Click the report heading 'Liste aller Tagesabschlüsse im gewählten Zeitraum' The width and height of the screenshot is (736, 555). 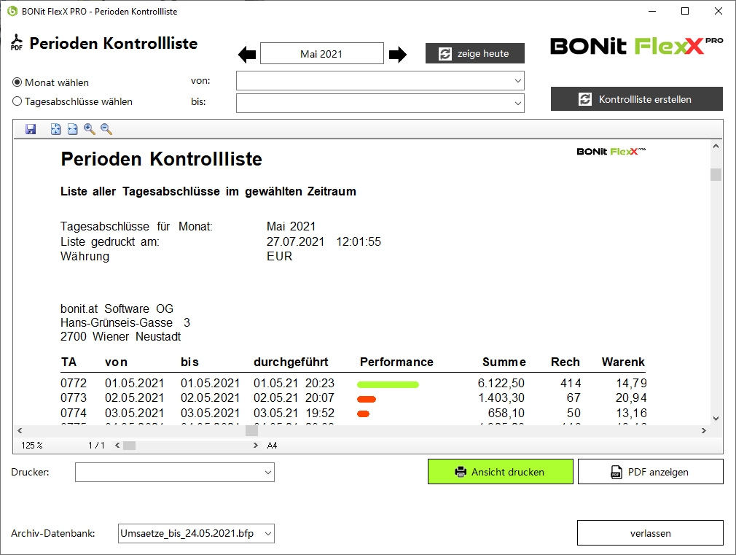(208, 192)
